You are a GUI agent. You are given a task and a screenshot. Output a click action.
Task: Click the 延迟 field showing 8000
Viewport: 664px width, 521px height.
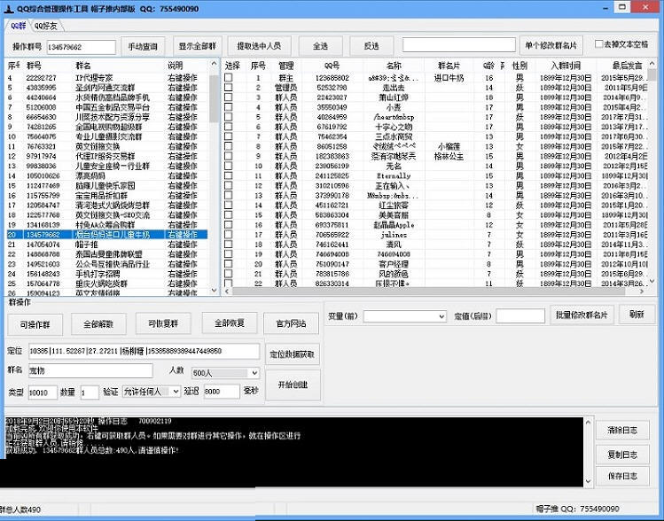(222, 392)
